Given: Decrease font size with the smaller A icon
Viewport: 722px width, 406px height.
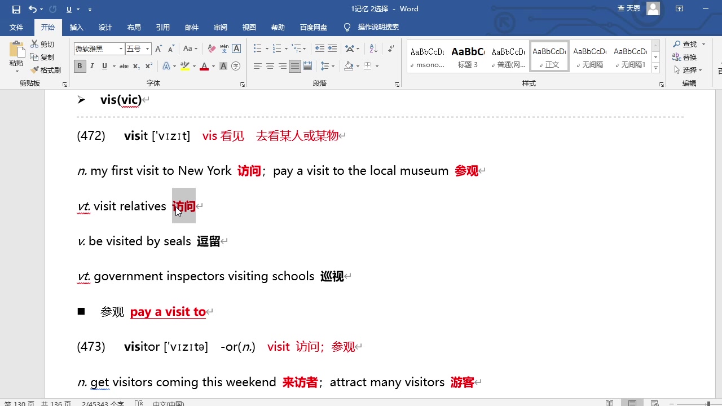Looking at the screenshot, I should [171, 49].
